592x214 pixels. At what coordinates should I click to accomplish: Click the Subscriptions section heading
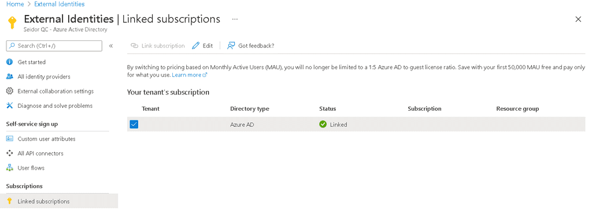click(24, 186)
